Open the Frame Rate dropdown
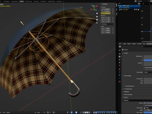This screenshot has height=114, width=152. [148, 72]
